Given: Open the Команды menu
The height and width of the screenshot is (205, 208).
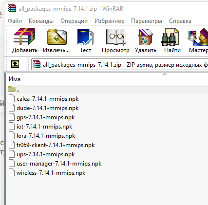Looking at the screenshot, I should point(41,21).
